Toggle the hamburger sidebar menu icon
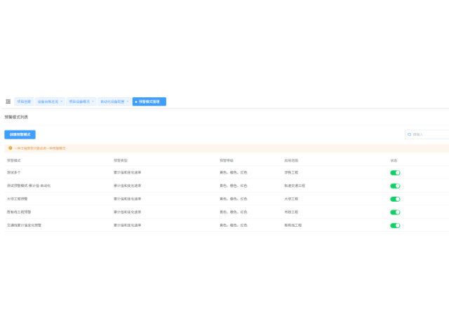This screenshot has width=449, height=336. 8,101
